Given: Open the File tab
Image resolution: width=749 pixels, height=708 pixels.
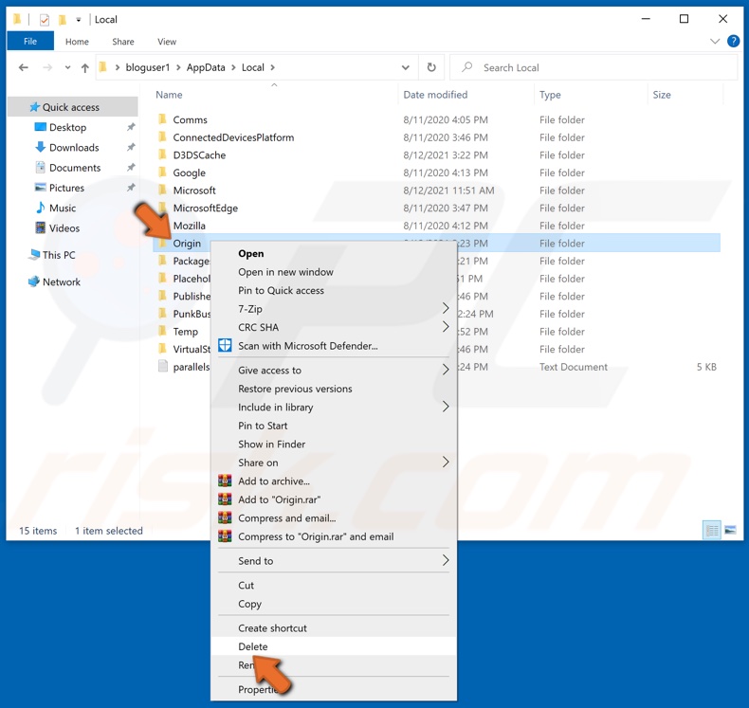Looking at the screenshot, I should [x=30, y=42].
